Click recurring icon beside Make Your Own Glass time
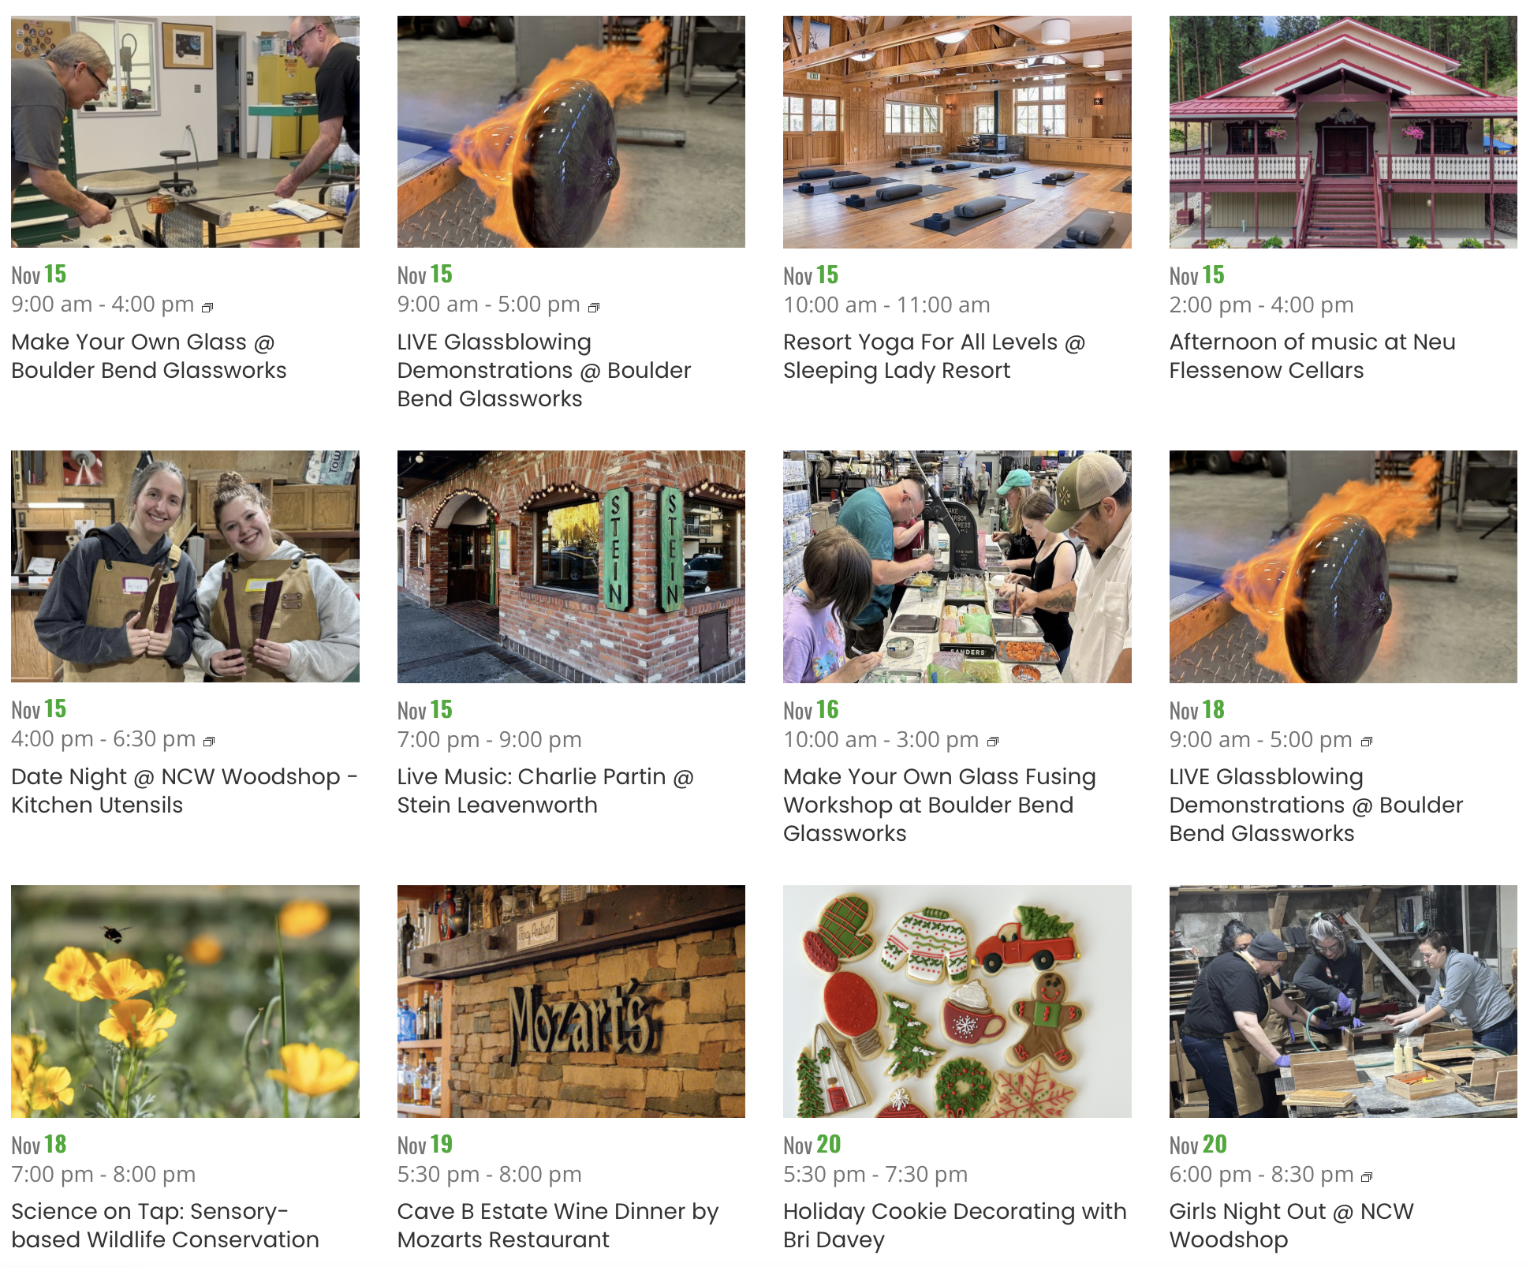 pos(207,308)
